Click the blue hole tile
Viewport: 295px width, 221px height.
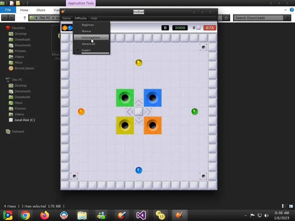coord(153,98)
